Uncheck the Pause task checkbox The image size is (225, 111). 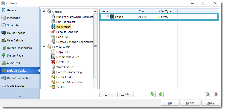point(108,17)
